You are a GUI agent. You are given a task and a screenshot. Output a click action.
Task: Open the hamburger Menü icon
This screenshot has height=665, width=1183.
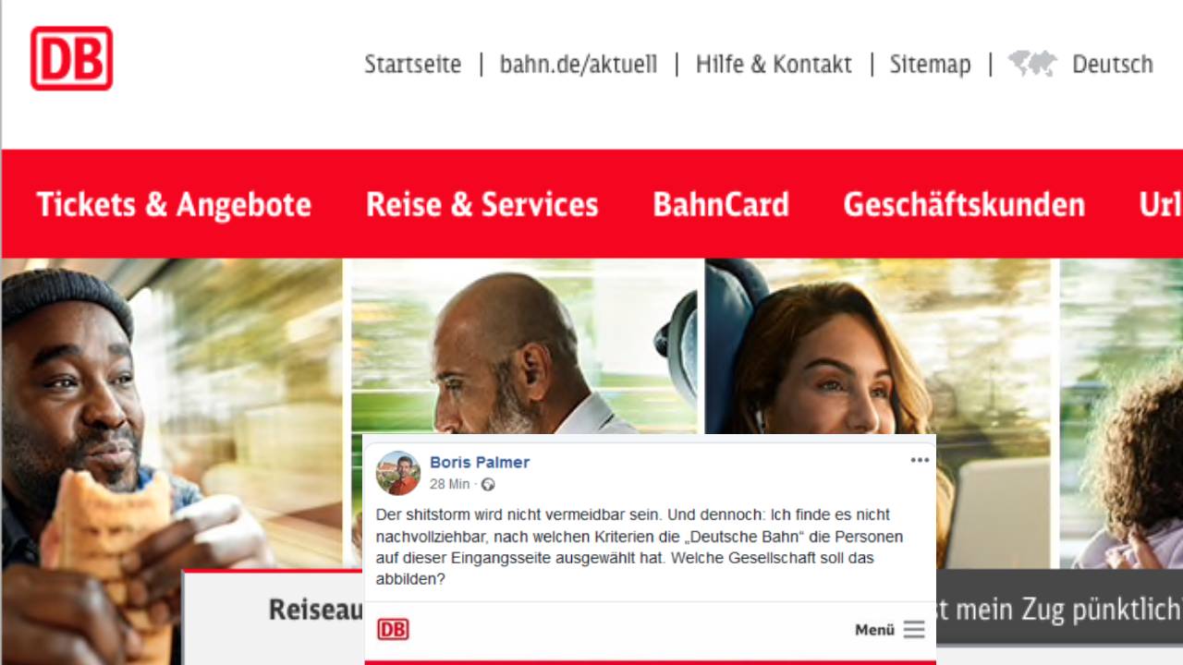[x=914, y=629]
